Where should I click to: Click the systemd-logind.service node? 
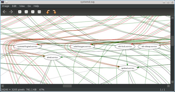[x=28, y=47]
